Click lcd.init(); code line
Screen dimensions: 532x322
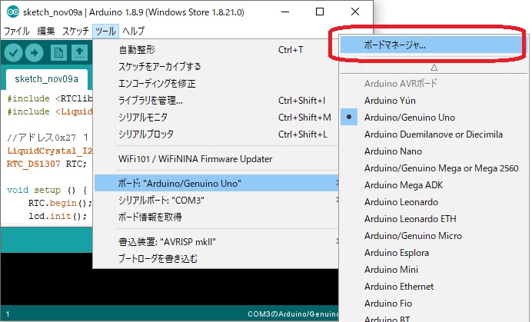58,216
